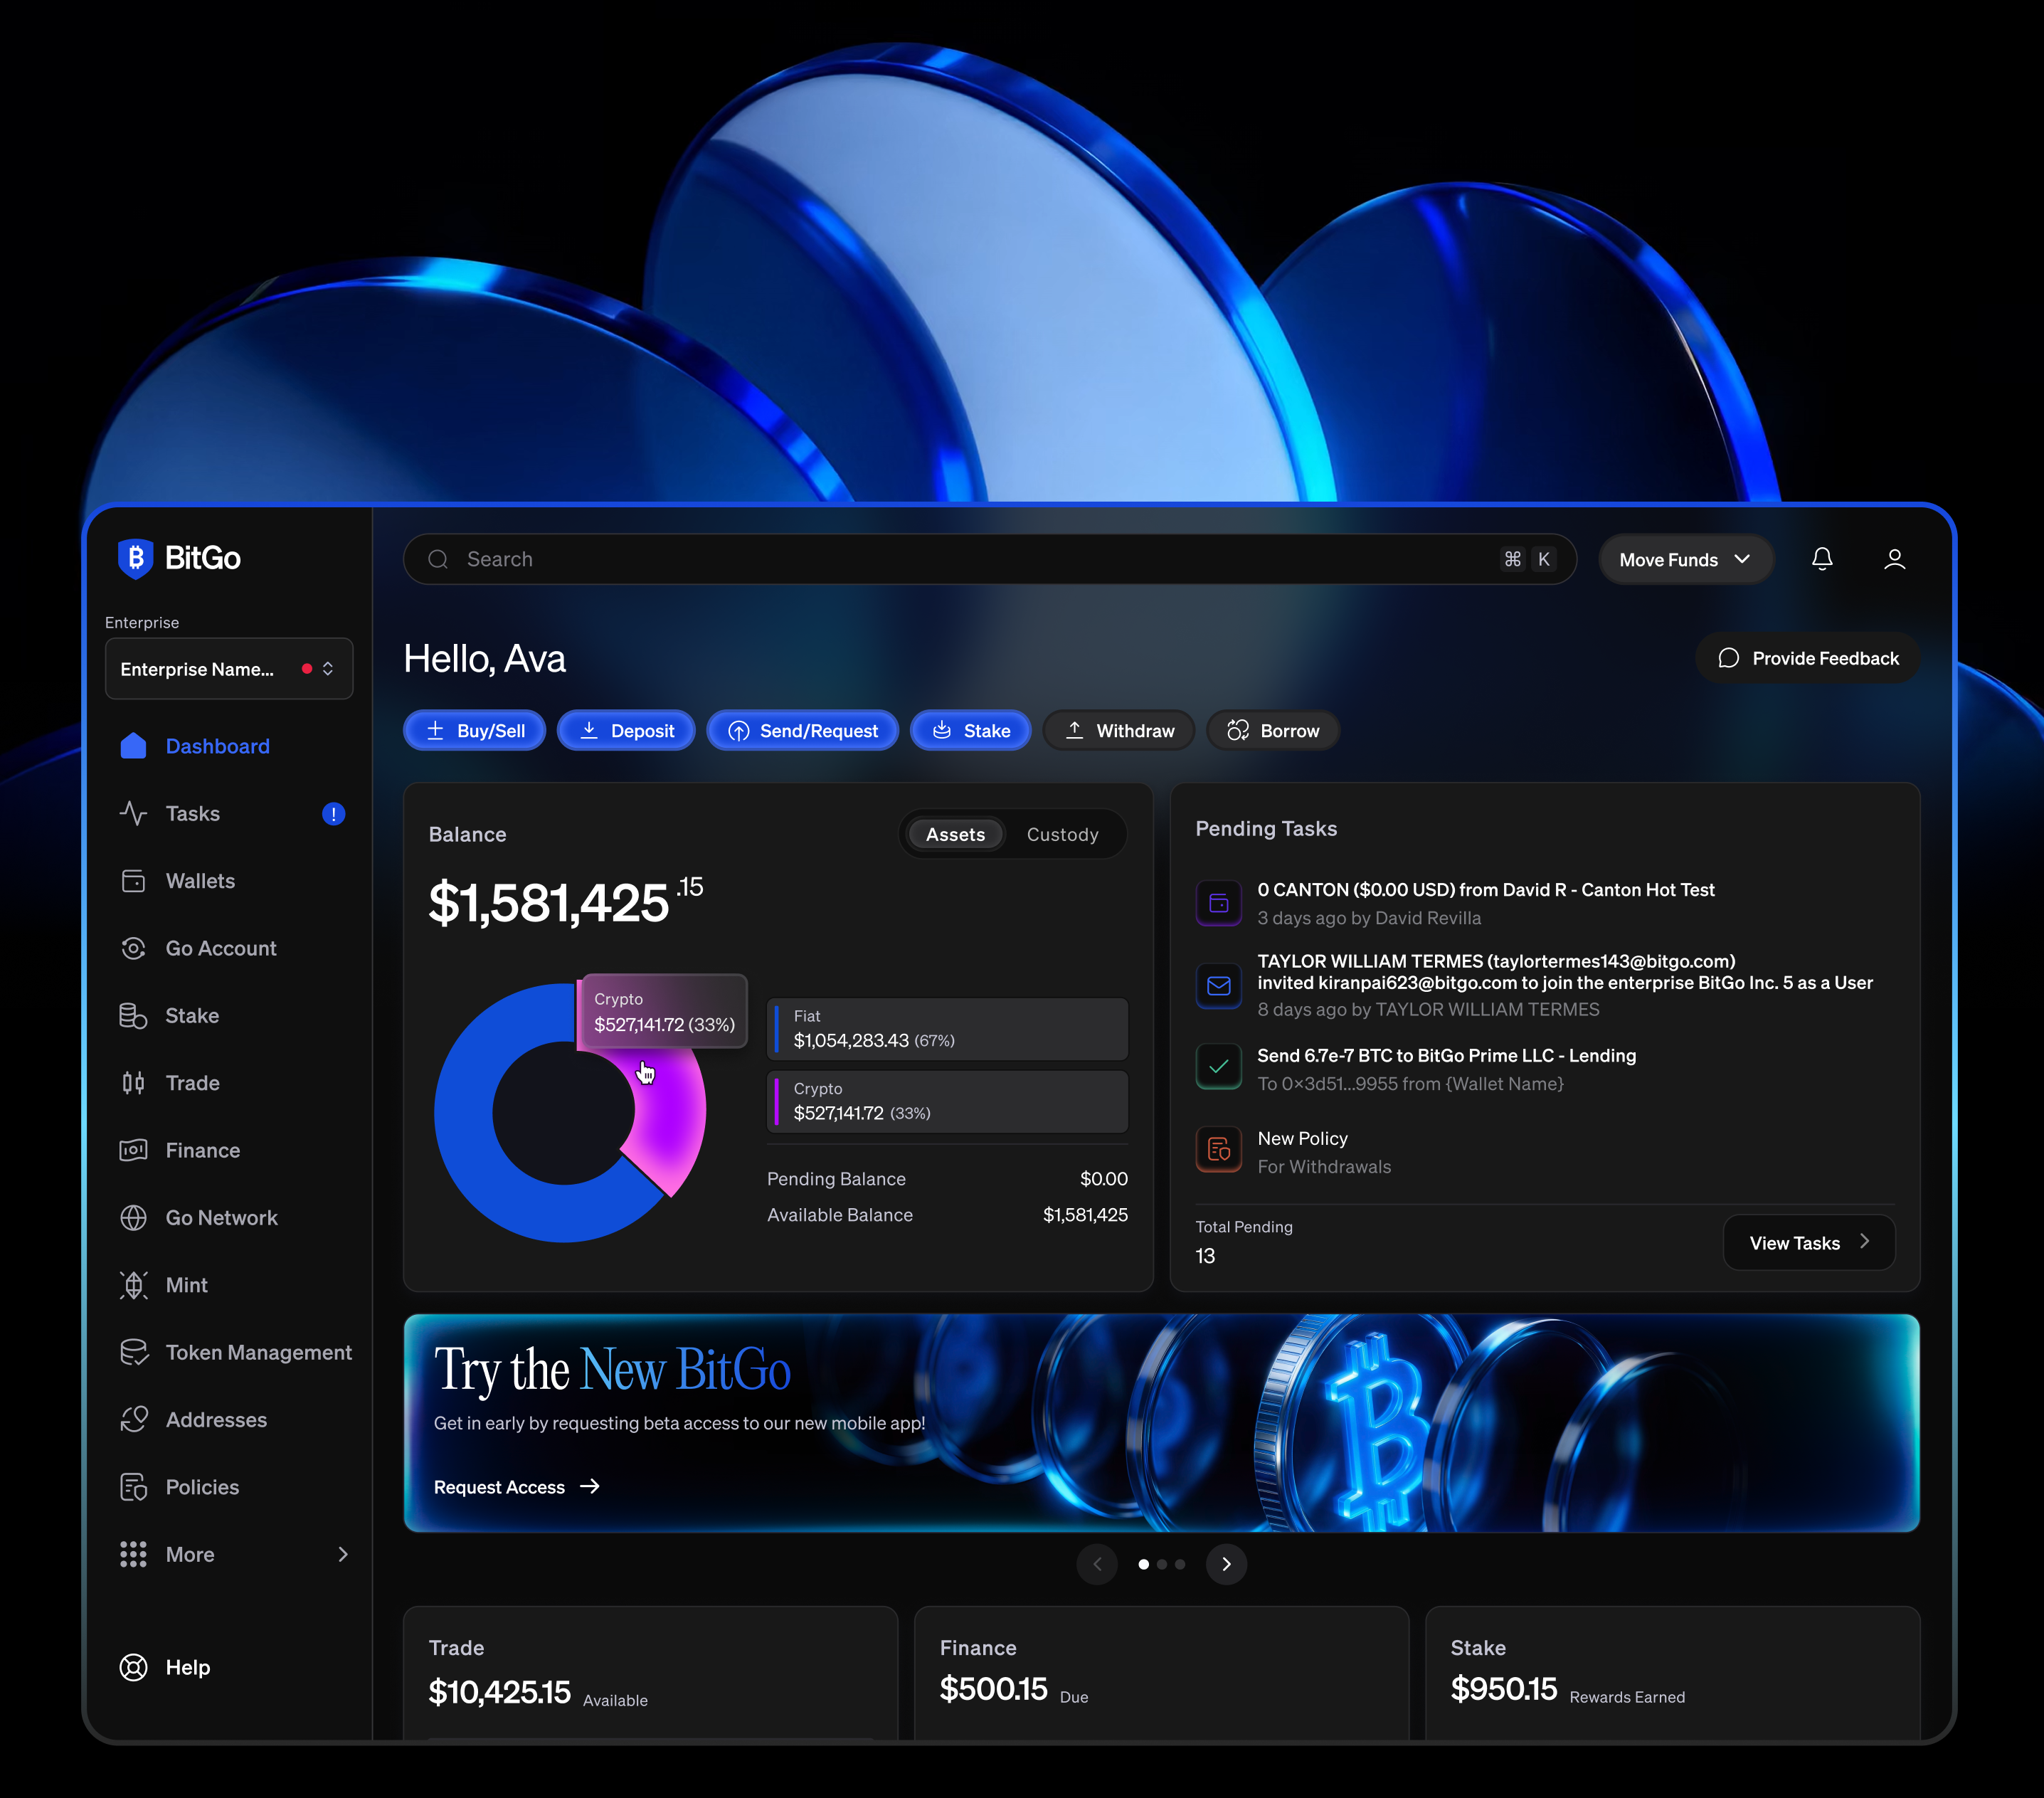2044x1798 pixels.
Task: Click the Help lifebuoy icon
Action: click(133, 1667)
